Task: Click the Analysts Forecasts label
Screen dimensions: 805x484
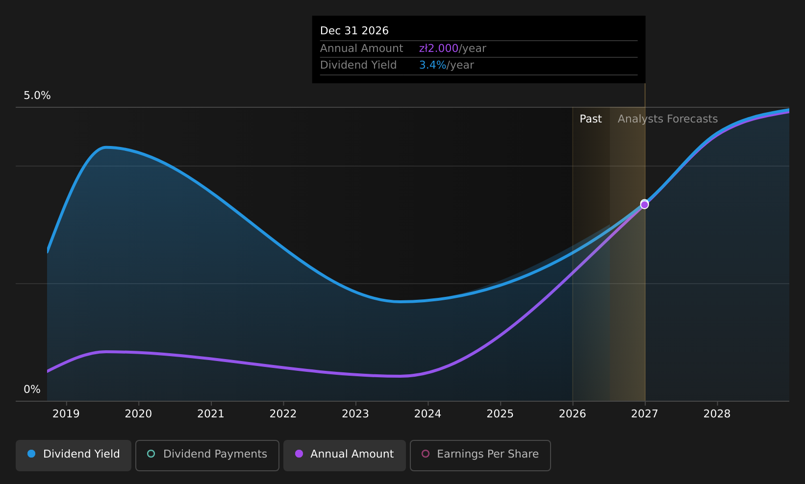Action: pyautogui.click(x=668, y=119)
